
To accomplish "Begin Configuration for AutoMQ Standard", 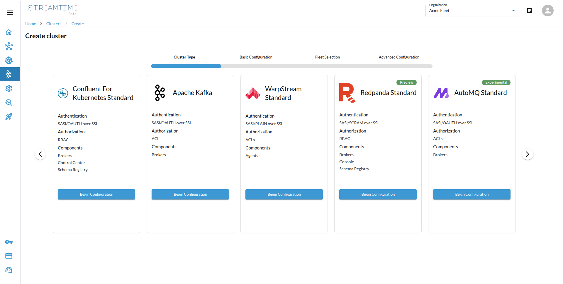I will pos(472,195).
